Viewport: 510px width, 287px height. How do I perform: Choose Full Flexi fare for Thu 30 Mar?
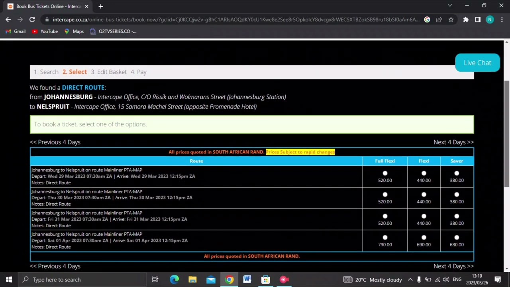point(385,195)
